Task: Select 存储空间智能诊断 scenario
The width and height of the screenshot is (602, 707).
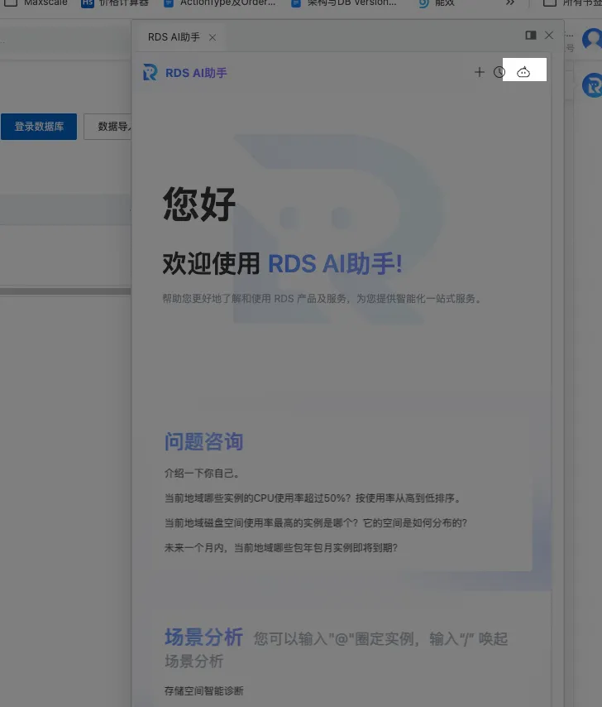Action: 204,690
